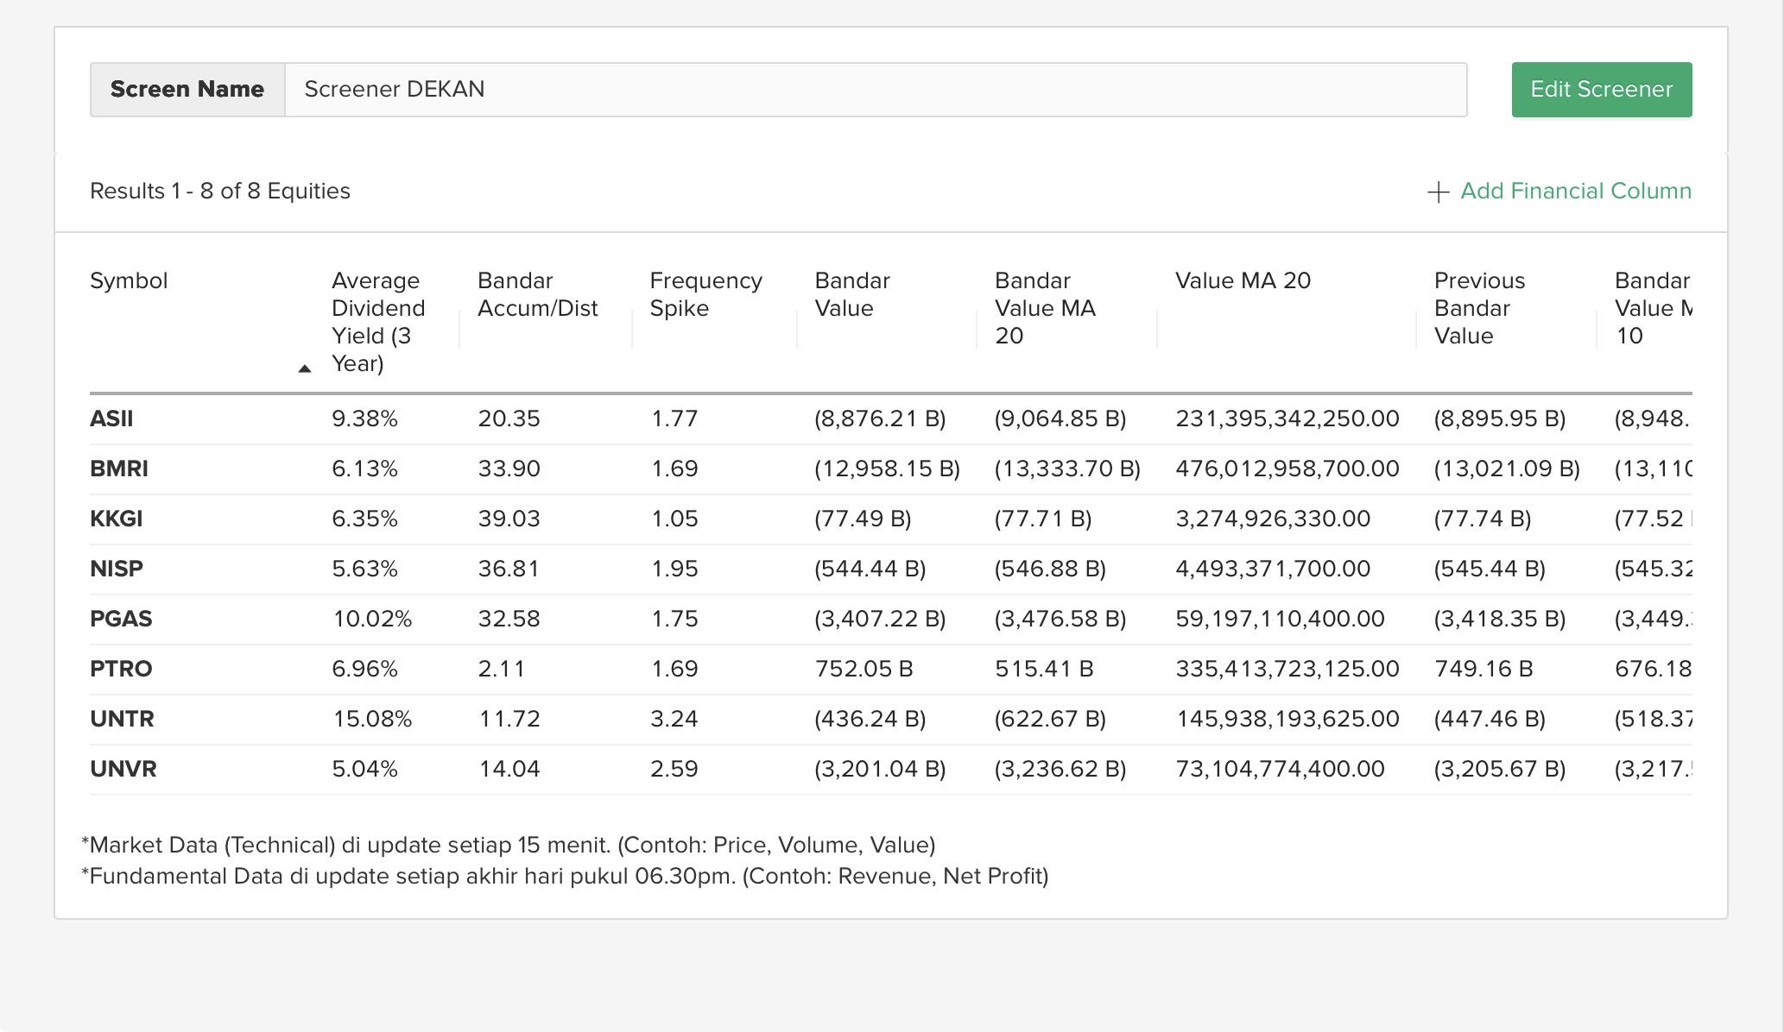Open the ASII stock symbol
Image resolution: width=1784 pixels, height=1032 pixels.
[x=111, y=419]
